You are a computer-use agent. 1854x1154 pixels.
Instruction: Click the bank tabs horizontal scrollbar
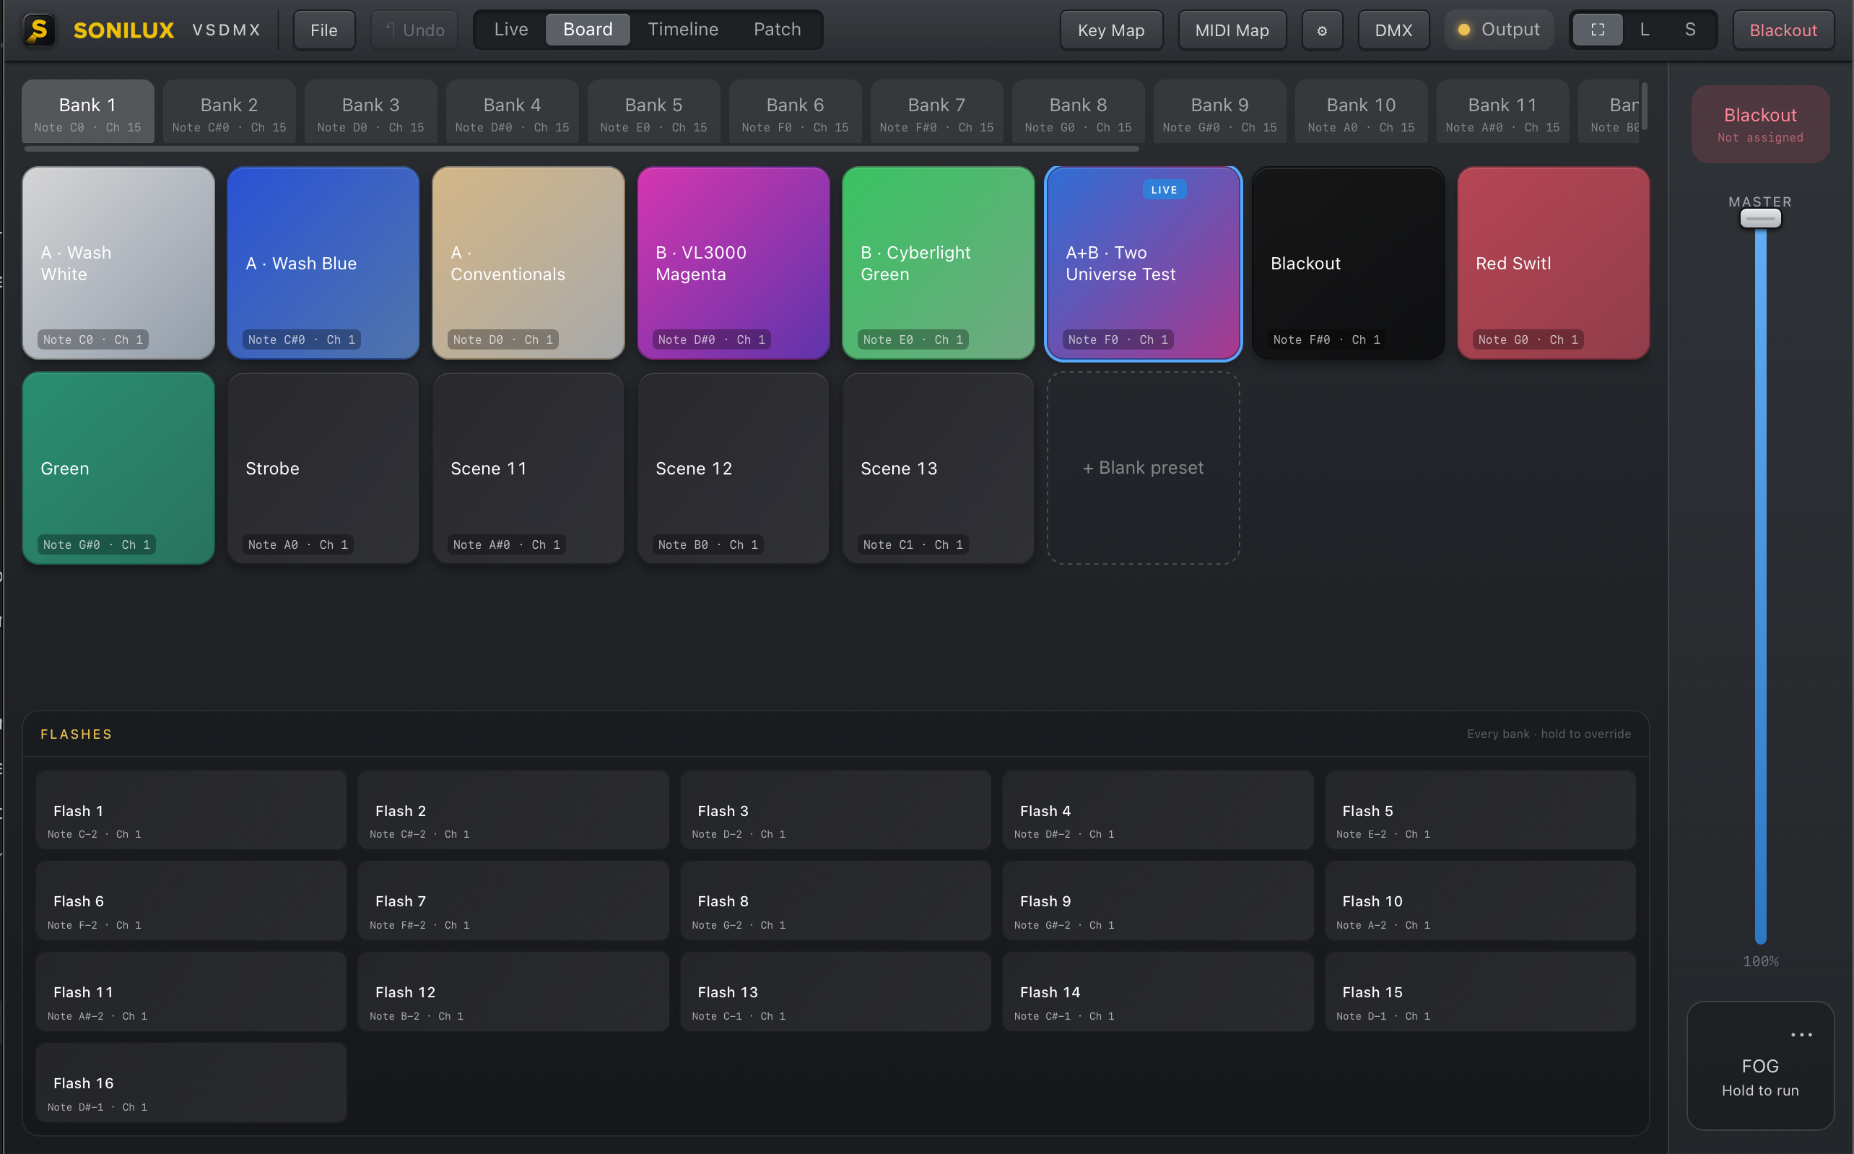[x=581, y=149]
